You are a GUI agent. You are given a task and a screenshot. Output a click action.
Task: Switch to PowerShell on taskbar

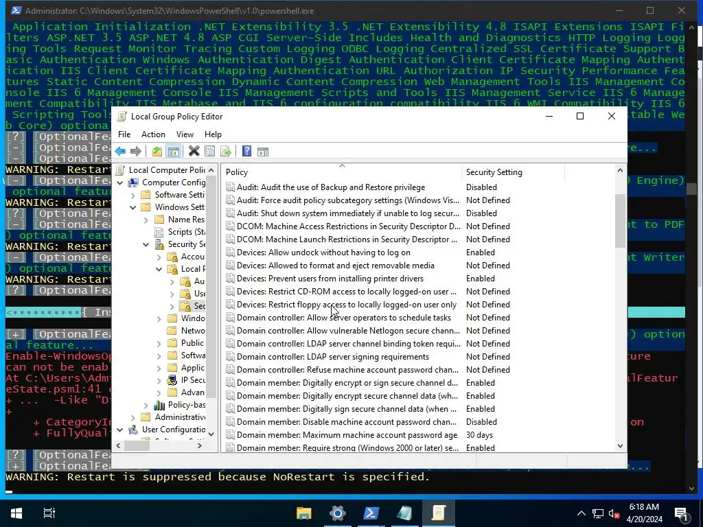click(x=371, y=513)
